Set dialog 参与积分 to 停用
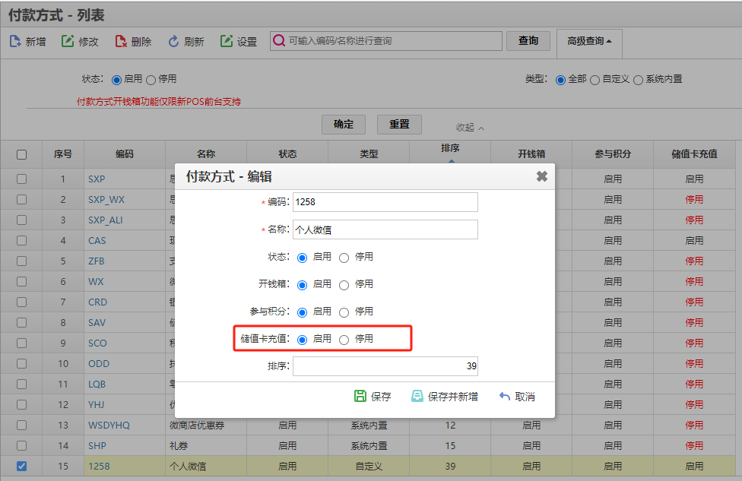 point(344,312)
